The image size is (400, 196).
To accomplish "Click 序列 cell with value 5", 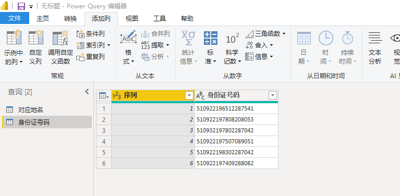I will (x=153, y=152).
